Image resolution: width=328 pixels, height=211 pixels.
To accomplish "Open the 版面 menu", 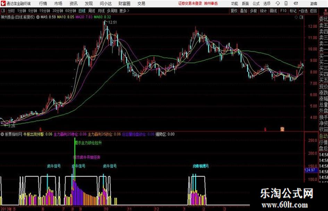I will (x=245, y=3).
